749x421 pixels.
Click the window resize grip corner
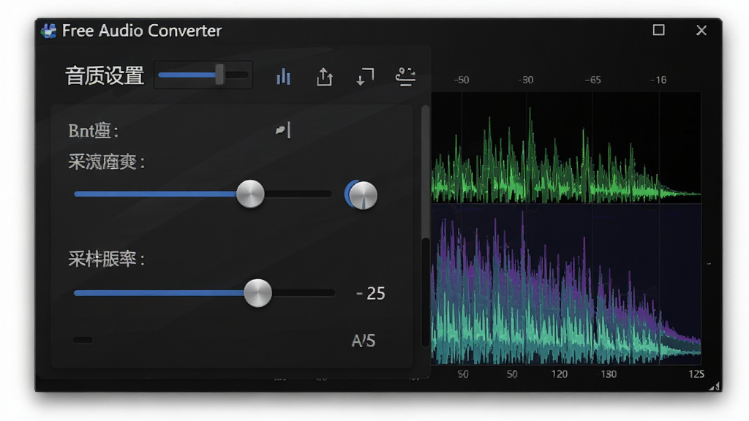(x=715, y=387)
